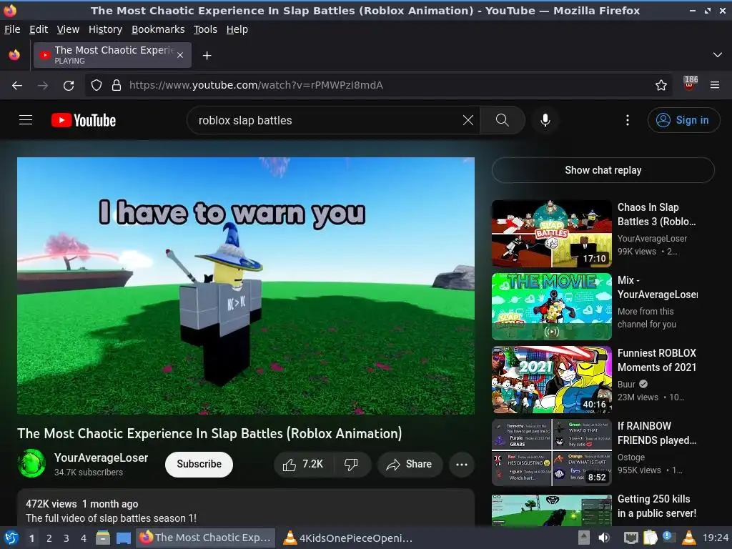
Task: Open the system start menu icon
Action: coord(11,538)
